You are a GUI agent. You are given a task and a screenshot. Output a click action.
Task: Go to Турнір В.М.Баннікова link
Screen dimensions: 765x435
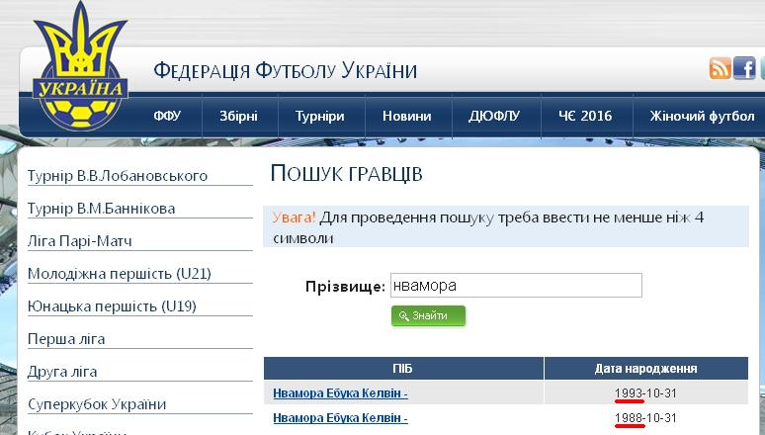pos(102,209)
